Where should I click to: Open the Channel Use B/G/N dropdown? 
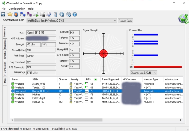click(143, 73)
